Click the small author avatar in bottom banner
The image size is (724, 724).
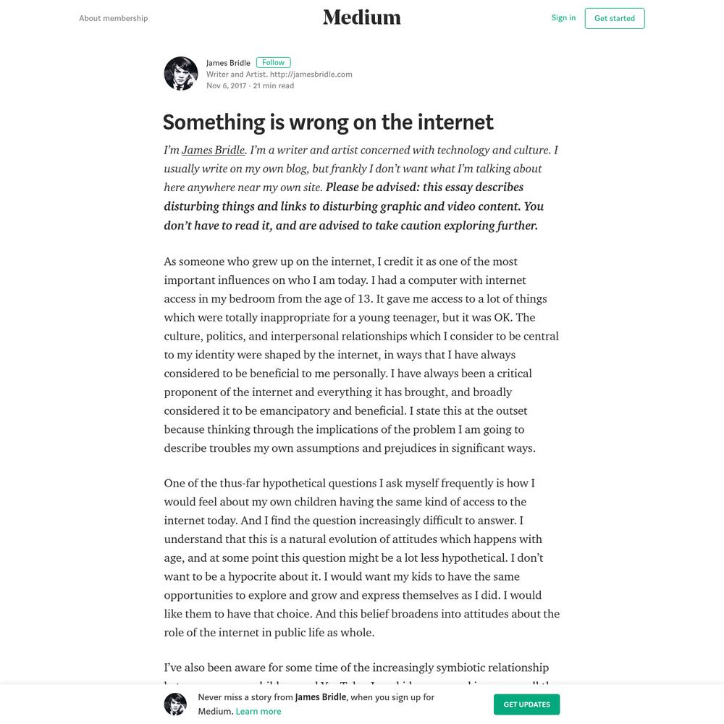point(175,704)
